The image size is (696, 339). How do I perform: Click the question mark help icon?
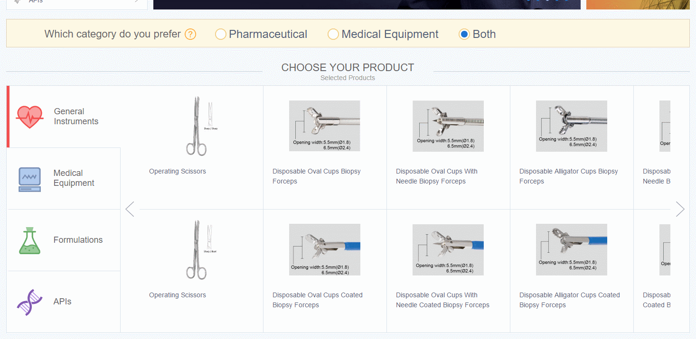click(190, 34)
